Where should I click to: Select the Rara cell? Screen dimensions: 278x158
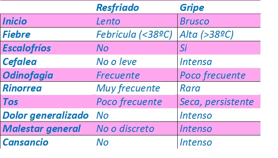coord(189,88)
